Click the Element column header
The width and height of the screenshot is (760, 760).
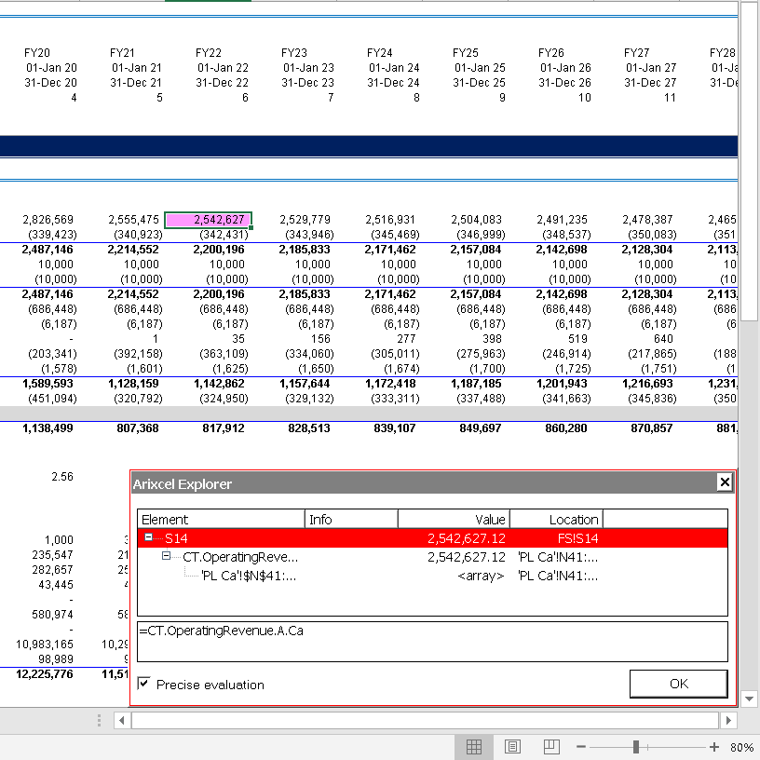click(221, 519)
